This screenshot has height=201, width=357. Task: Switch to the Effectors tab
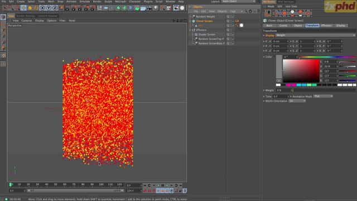pos(326,26)
